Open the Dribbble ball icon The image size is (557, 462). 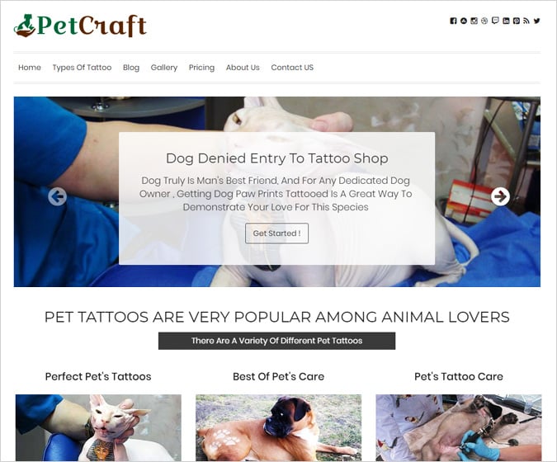click(x=484, y=21)
